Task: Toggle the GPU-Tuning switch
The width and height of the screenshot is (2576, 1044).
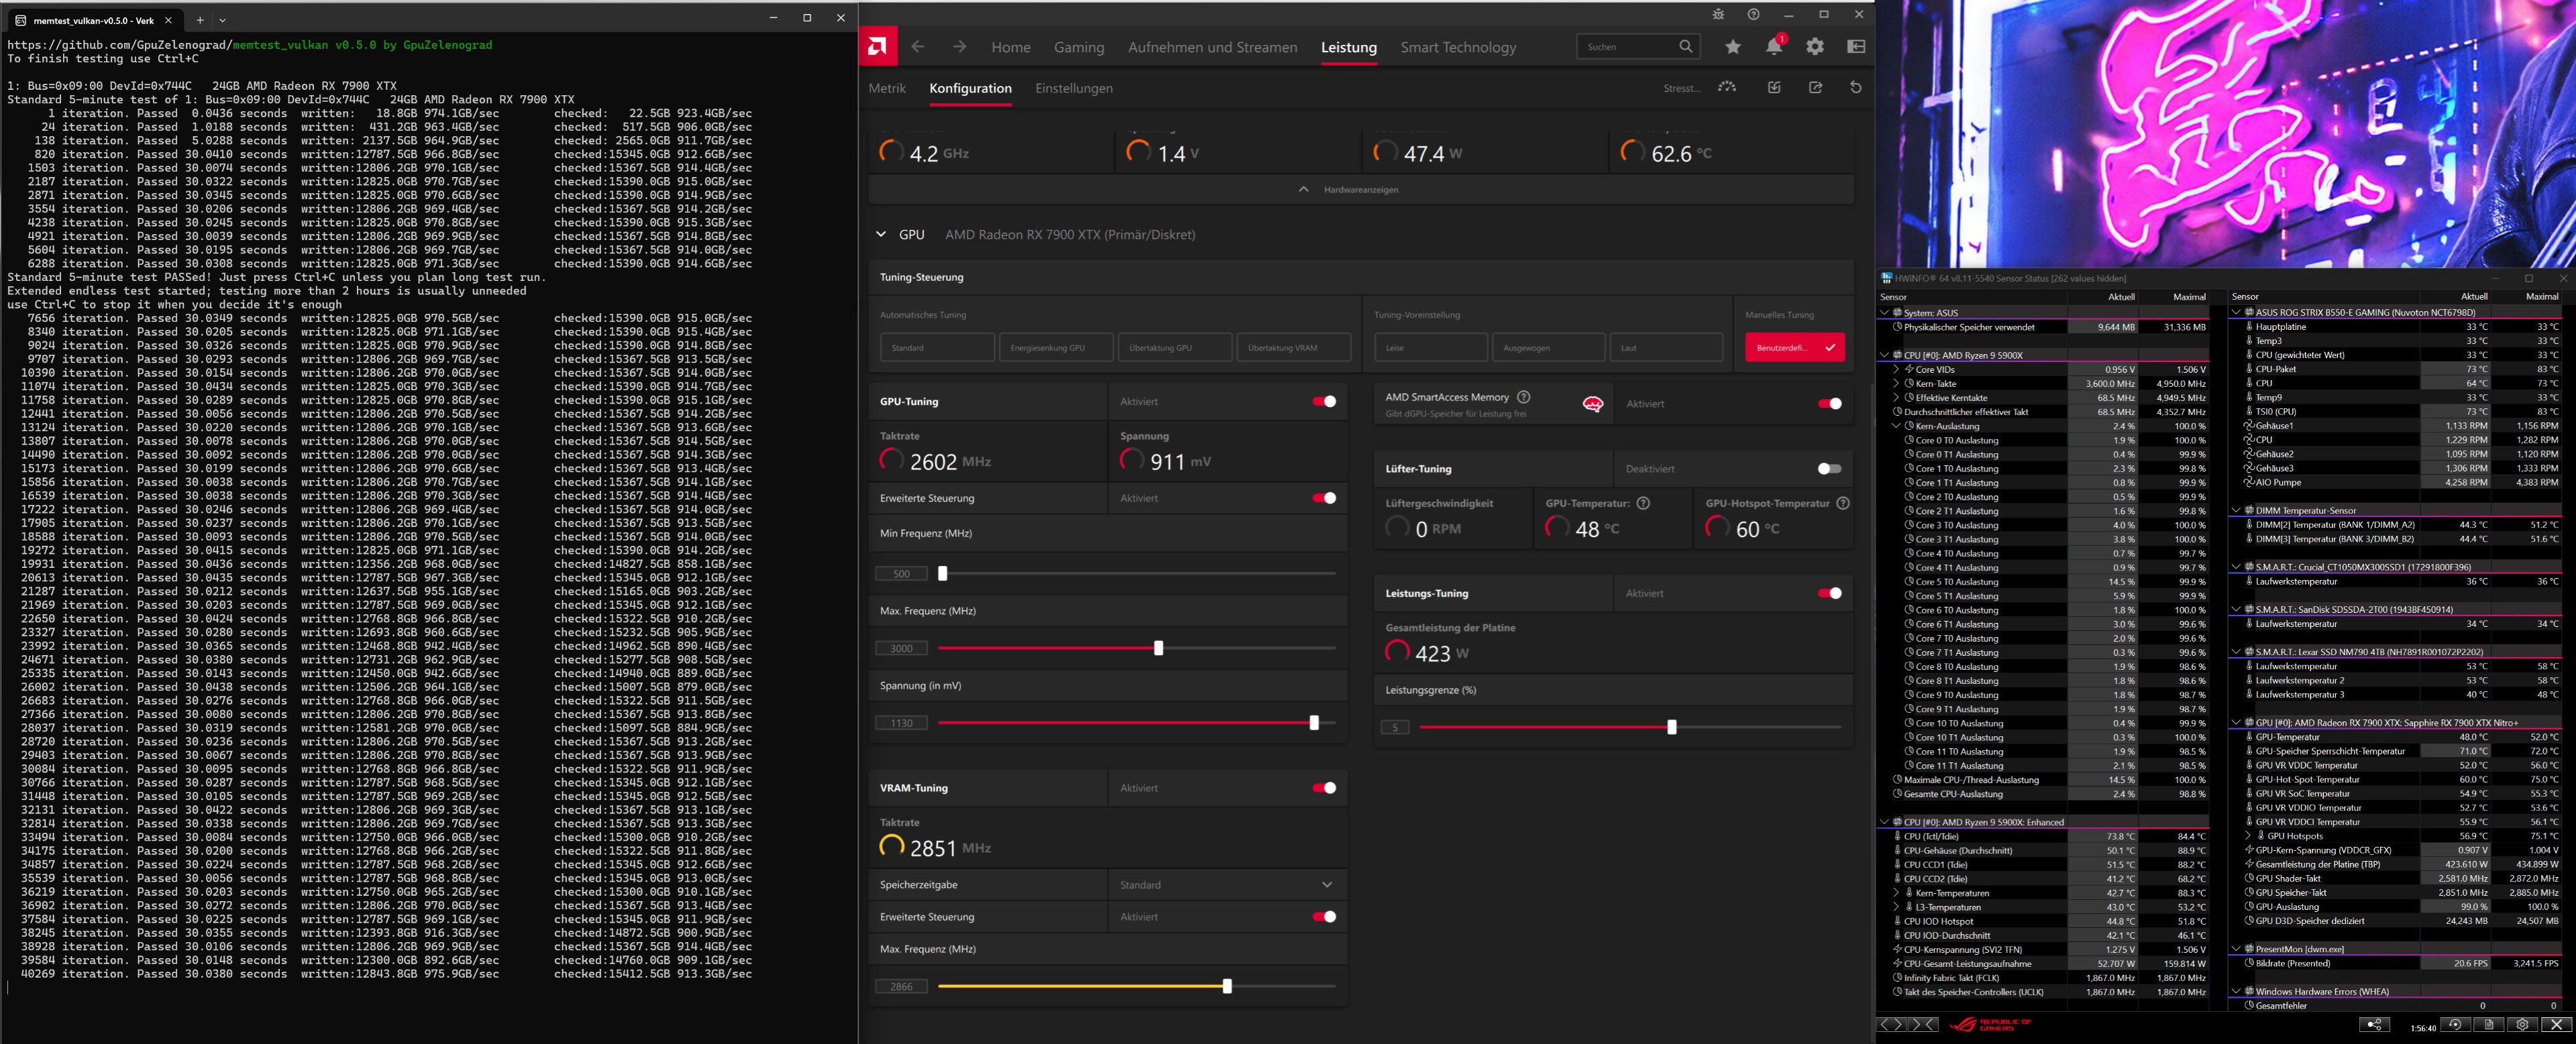Action: pos(1324,402)
